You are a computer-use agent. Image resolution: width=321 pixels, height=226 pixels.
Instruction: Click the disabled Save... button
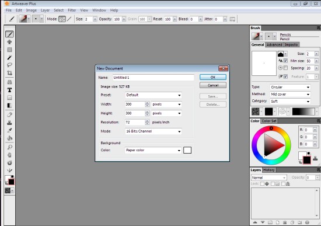(x=213, y=96)
